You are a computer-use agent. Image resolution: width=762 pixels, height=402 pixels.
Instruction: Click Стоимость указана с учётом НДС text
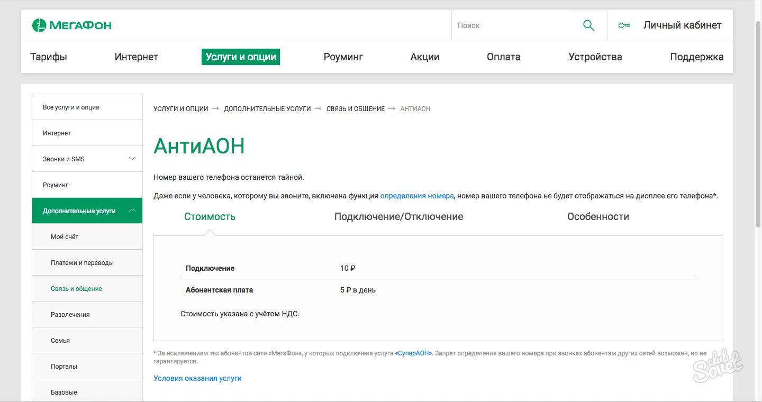click(x=240, y=314)
